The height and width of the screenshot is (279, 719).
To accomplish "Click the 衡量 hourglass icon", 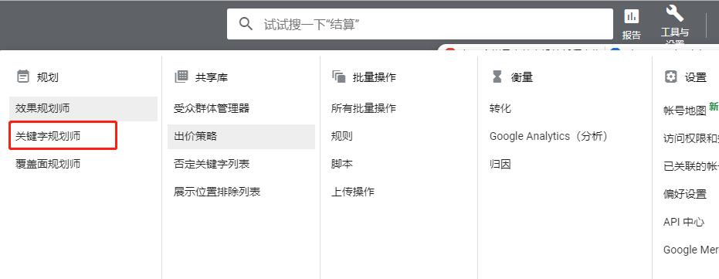I will tap(497, 77).
